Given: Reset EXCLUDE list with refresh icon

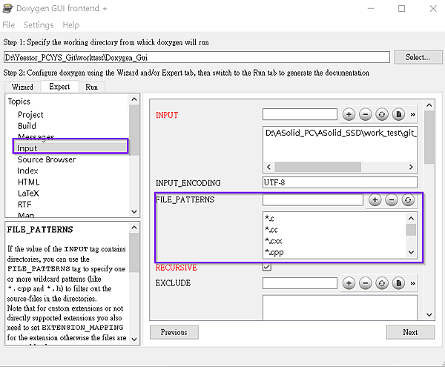Looking at the screenshot, I should [382, 283].
